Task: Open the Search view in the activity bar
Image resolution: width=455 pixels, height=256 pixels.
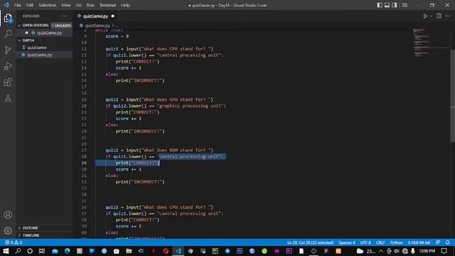Action: point(8,33)
